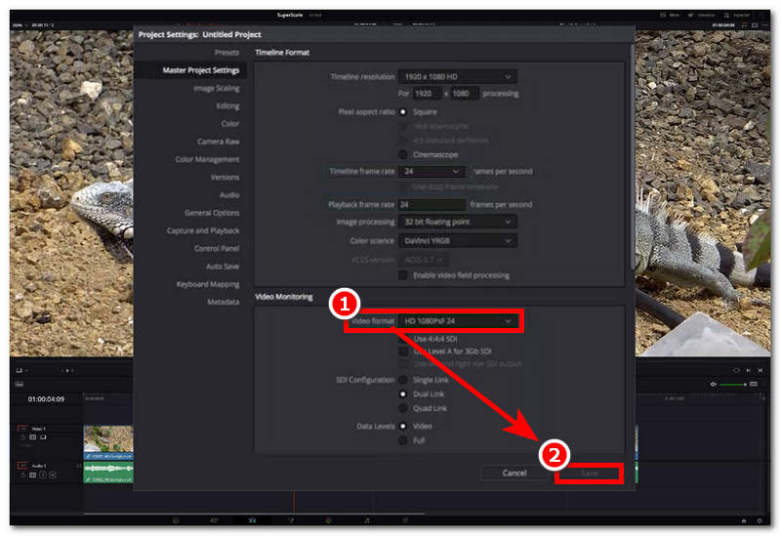Viewport: 781px width, 536px height.
Task: Select the Square pixel aspect ratio
Action: [x=403, y=112]
